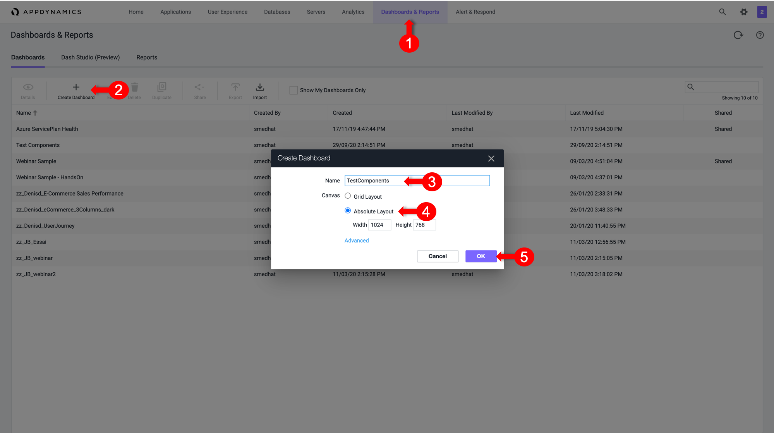Sort by the Shared column header

click(x=723, y=113)
